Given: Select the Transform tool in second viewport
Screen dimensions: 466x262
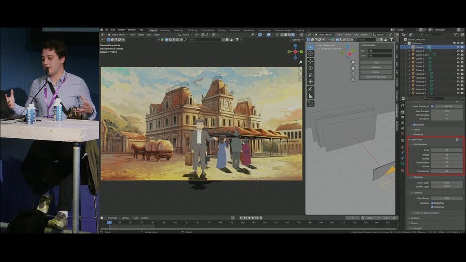Looking at the screenshot, I should pos(311,82).
